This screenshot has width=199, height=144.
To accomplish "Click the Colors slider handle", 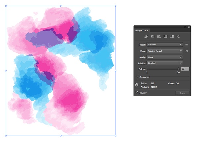I will (x=178, y=69).
